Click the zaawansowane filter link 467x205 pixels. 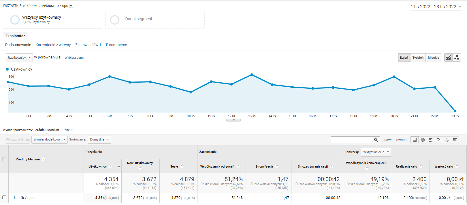click(394, 140)
